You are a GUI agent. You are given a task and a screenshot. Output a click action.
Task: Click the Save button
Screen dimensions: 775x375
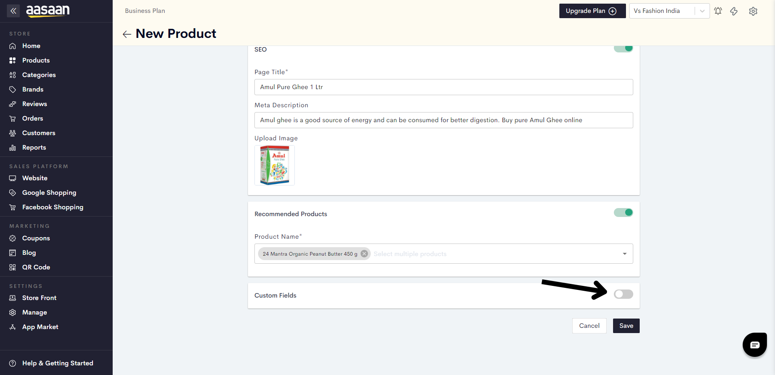pyautogui.click(x=626, y=326)
